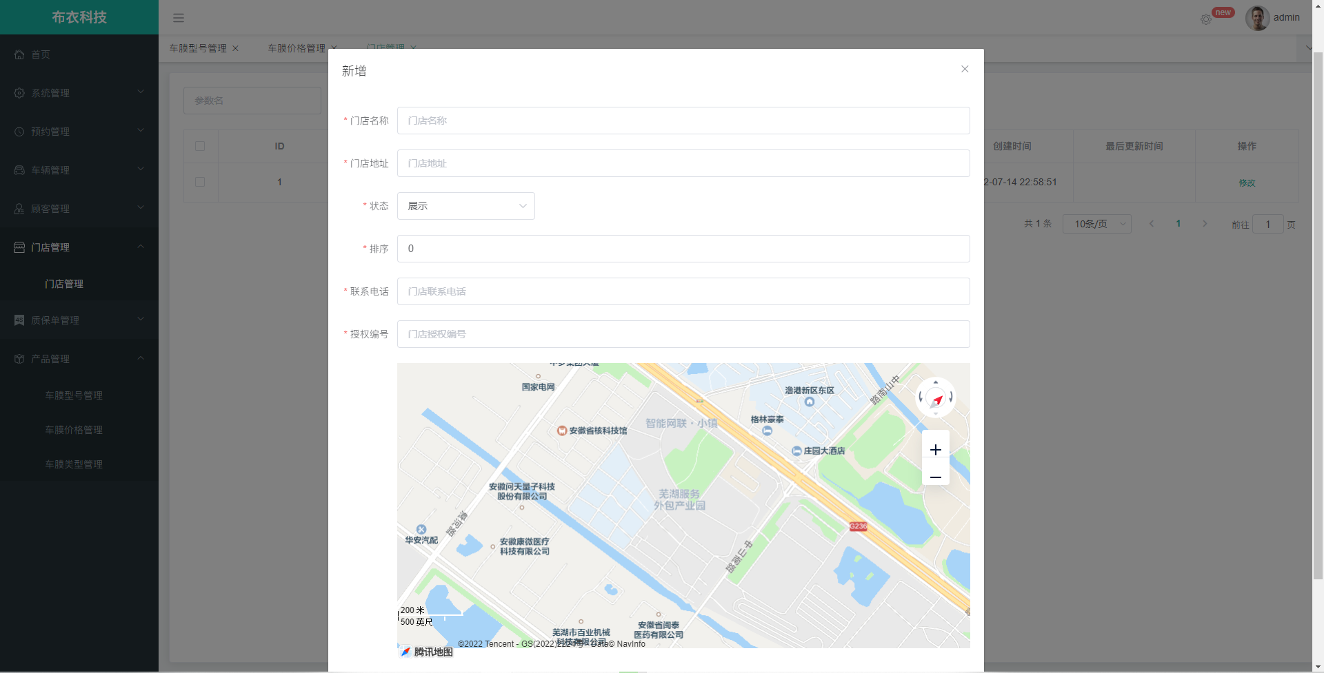Screen dimensions: 1324x673
Task: Select 门店管理 submenu item
Action: click(x=79, y=284)
